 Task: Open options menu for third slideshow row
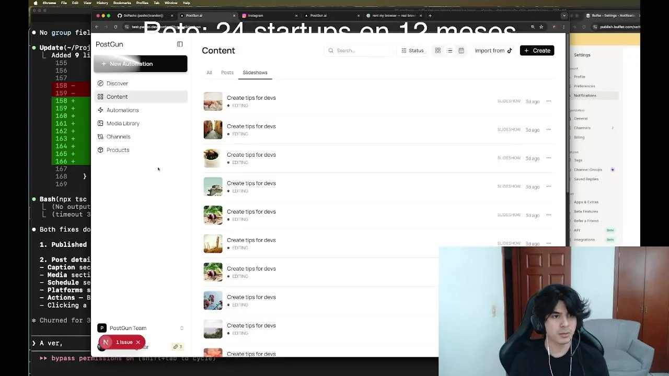(548, 158)
